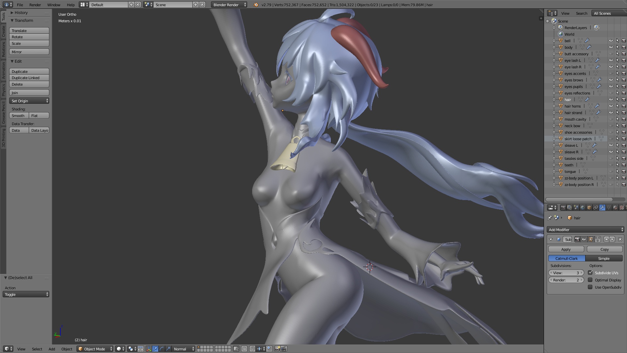627x353 pixels.
Task: Click the wrench icon in the bell row
Action: (587, 41)
